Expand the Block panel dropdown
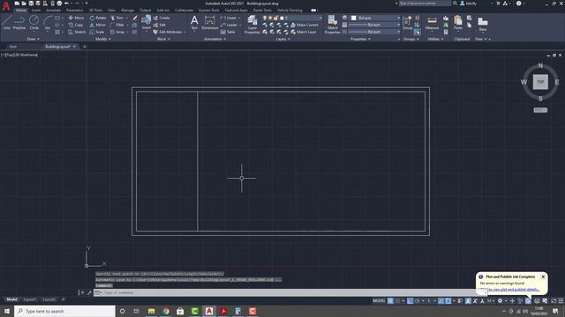 163,39
